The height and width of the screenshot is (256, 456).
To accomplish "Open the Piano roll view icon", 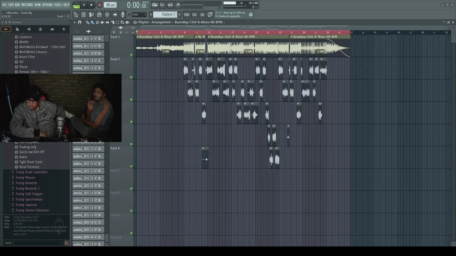I will click(91, 15).
